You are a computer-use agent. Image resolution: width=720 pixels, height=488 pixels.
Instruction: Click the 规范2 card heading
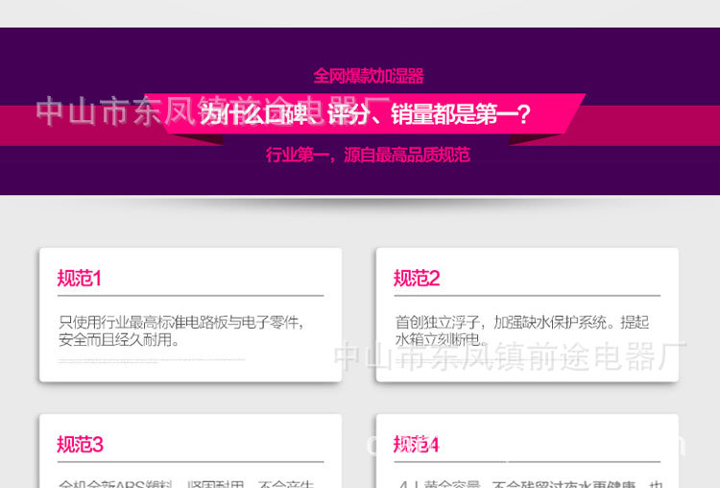[x=417, y=279]
